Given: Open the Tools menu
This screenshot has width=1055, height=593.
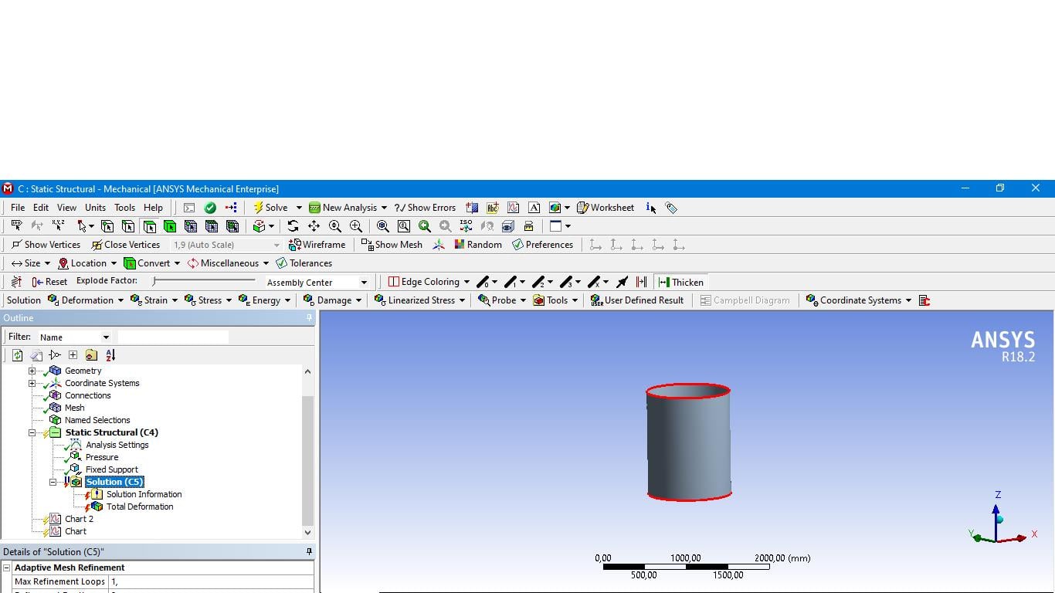Looking at the screenshot, I should pos(124,208).
